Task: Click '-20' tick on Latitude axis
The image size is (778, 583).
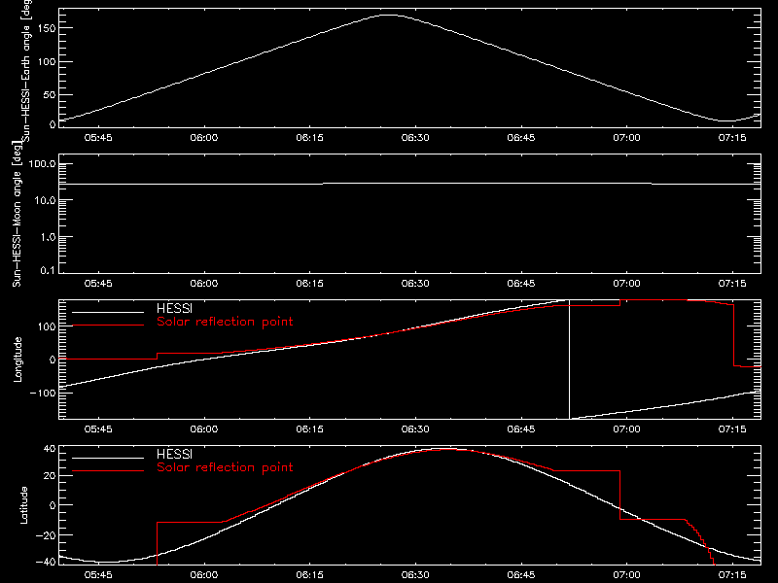Action: point(46,535)
